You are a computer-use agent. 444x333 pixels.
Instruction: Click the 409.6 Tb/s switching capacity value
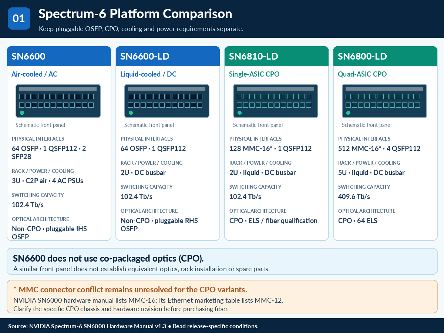354,196
